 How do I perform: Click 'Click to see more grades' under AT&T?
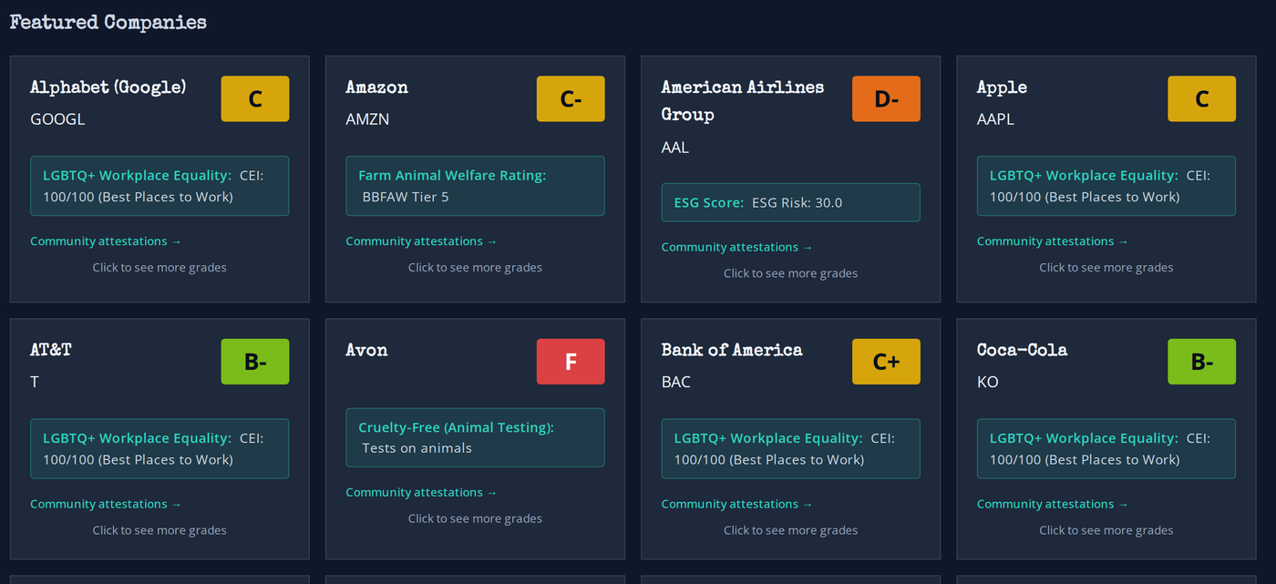click(159, 530)
